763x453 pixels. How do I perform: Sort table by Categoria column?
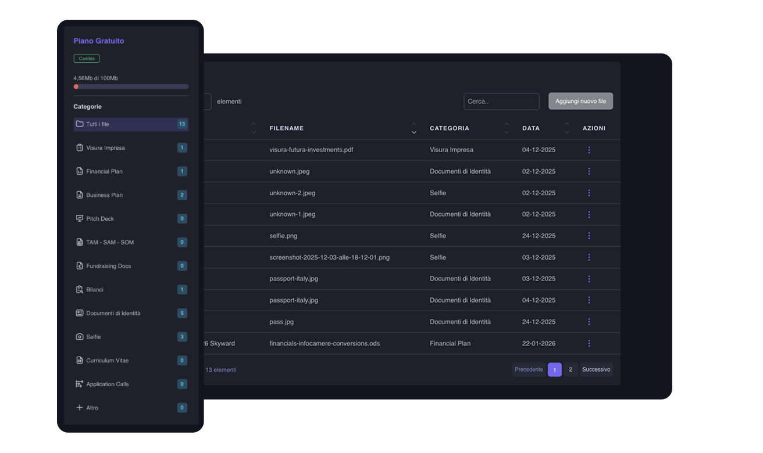pyautogui.click(x=506, y=128)
